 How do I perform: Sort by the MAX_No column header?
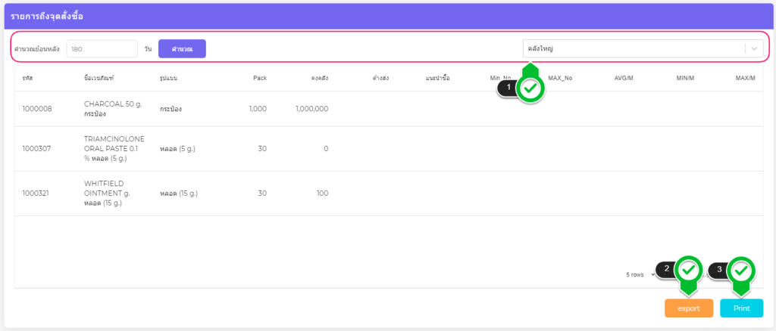point(559,78)
